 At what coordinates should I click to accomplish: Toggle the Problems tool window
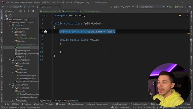point(26,104)
